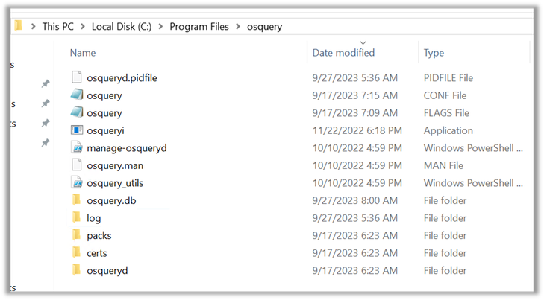Click the manage-osqueryd PowerShell script icon

tap(77, 147)
